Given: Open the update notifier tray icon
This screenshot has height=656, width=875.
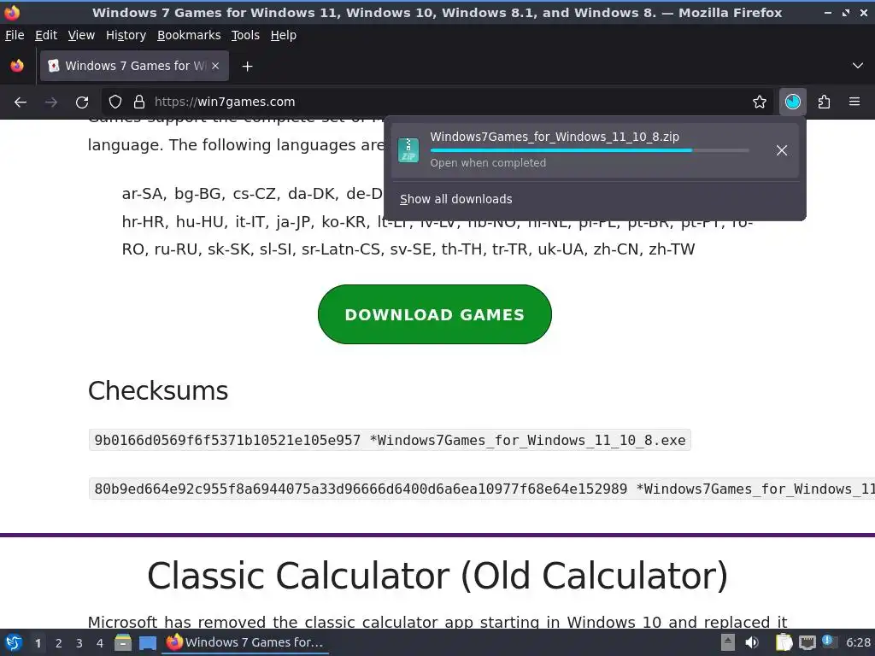Looking at the screenshot, I should 829,641.
